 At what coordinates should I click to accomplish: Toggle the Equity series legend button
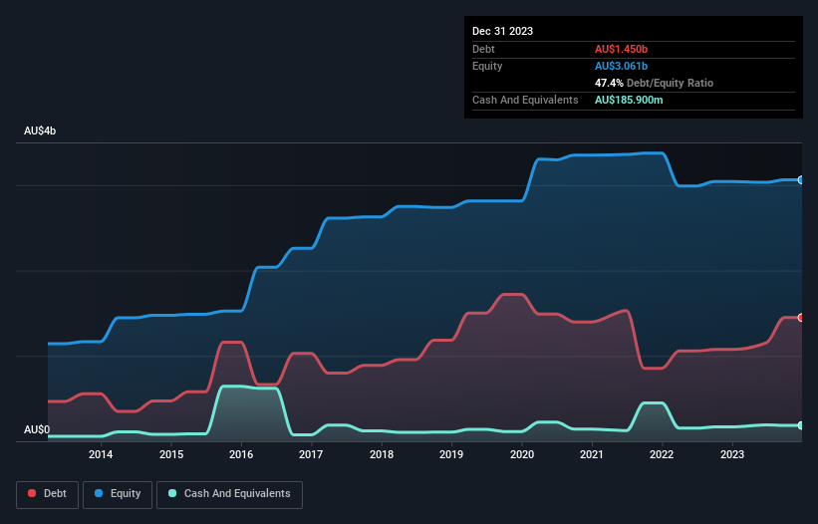coord(118,494)
